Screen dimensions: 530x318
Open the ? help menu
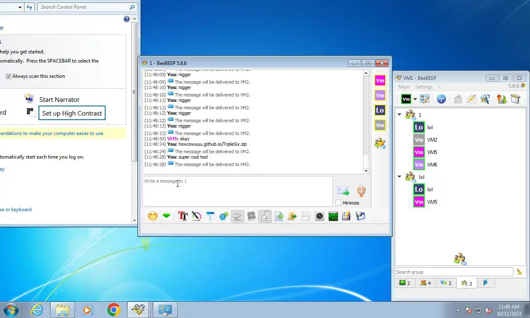point(439,87)
